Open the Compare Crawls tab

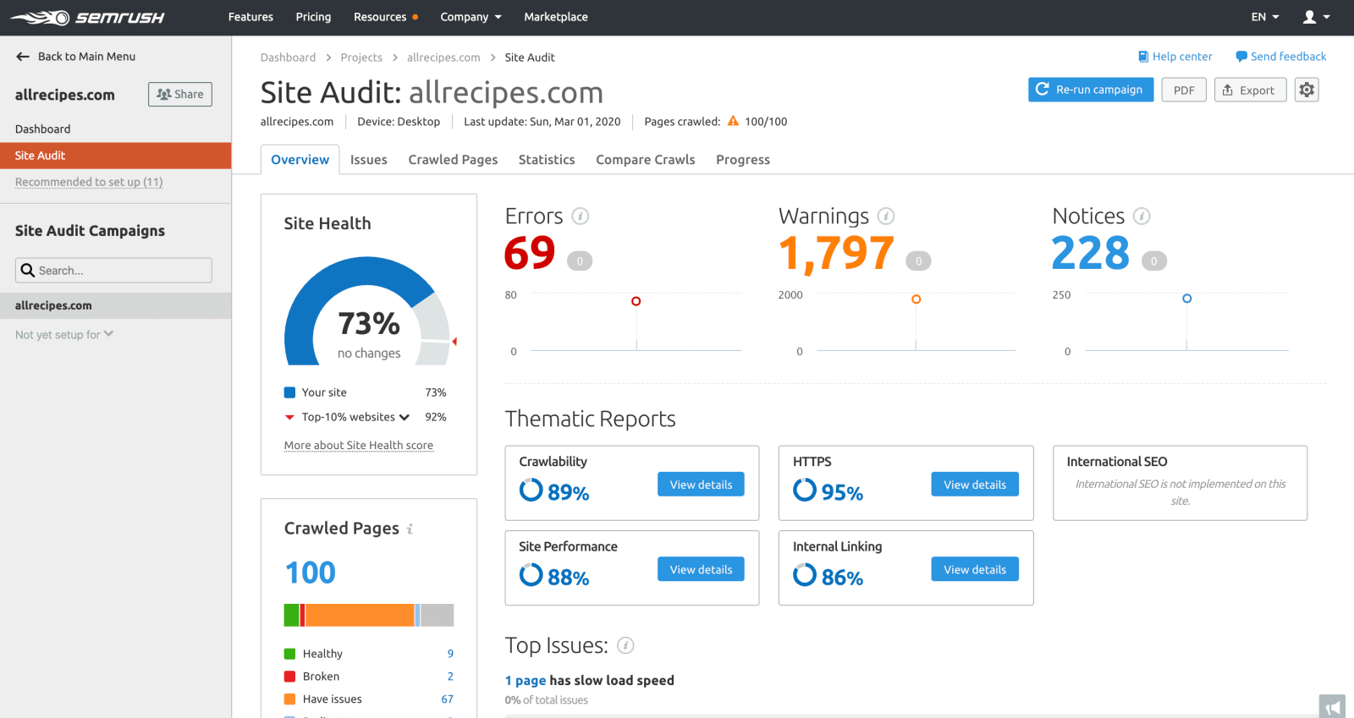646,160
